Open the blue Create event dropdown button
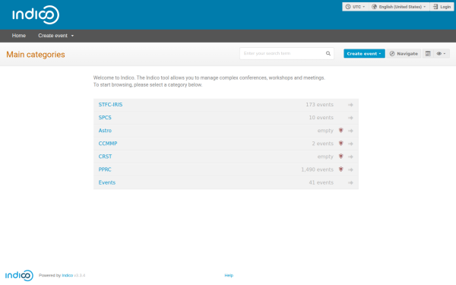Screen dimensions: 456x285 click(364, 53)
